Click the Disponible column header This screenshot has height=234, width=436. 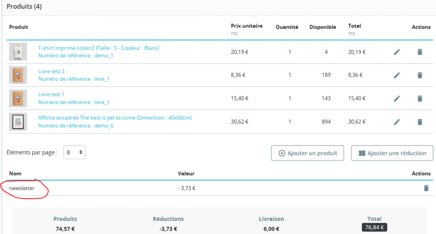[323, 27]
